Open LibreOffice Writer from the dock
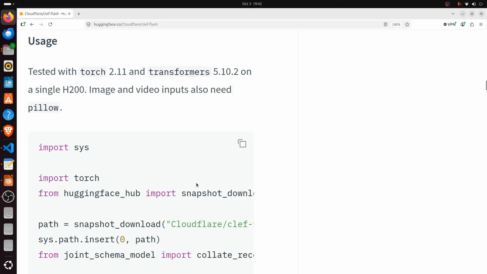Image resolution: width=487 pixels, height=274 pixels. click(9, 83)
